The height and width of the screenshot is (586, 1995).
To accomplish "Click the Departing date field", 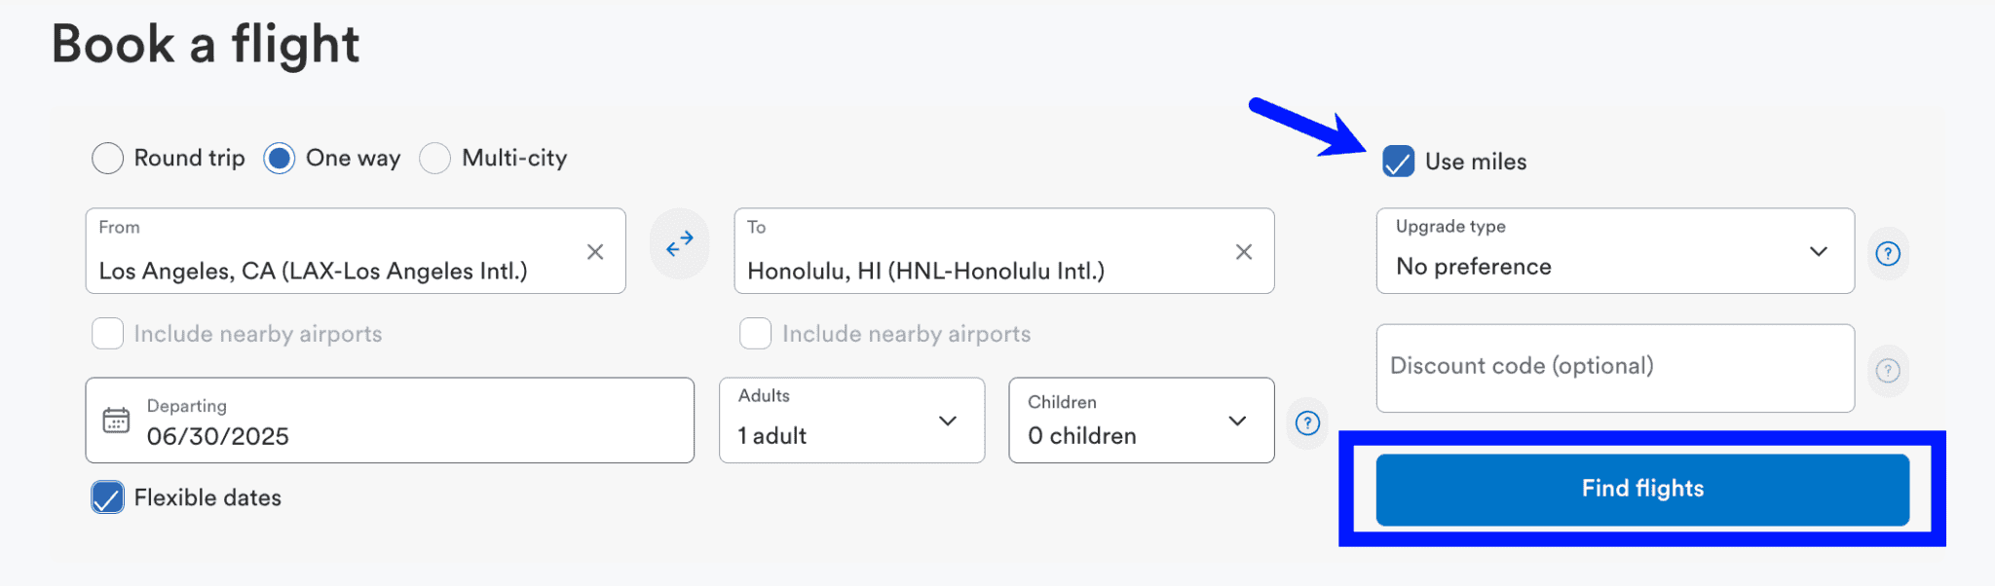I will tap(409, 421).
